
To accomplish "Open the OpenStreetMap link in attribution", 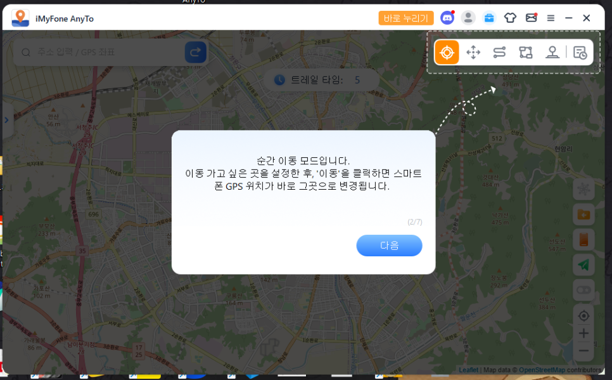I will [542, 370].
